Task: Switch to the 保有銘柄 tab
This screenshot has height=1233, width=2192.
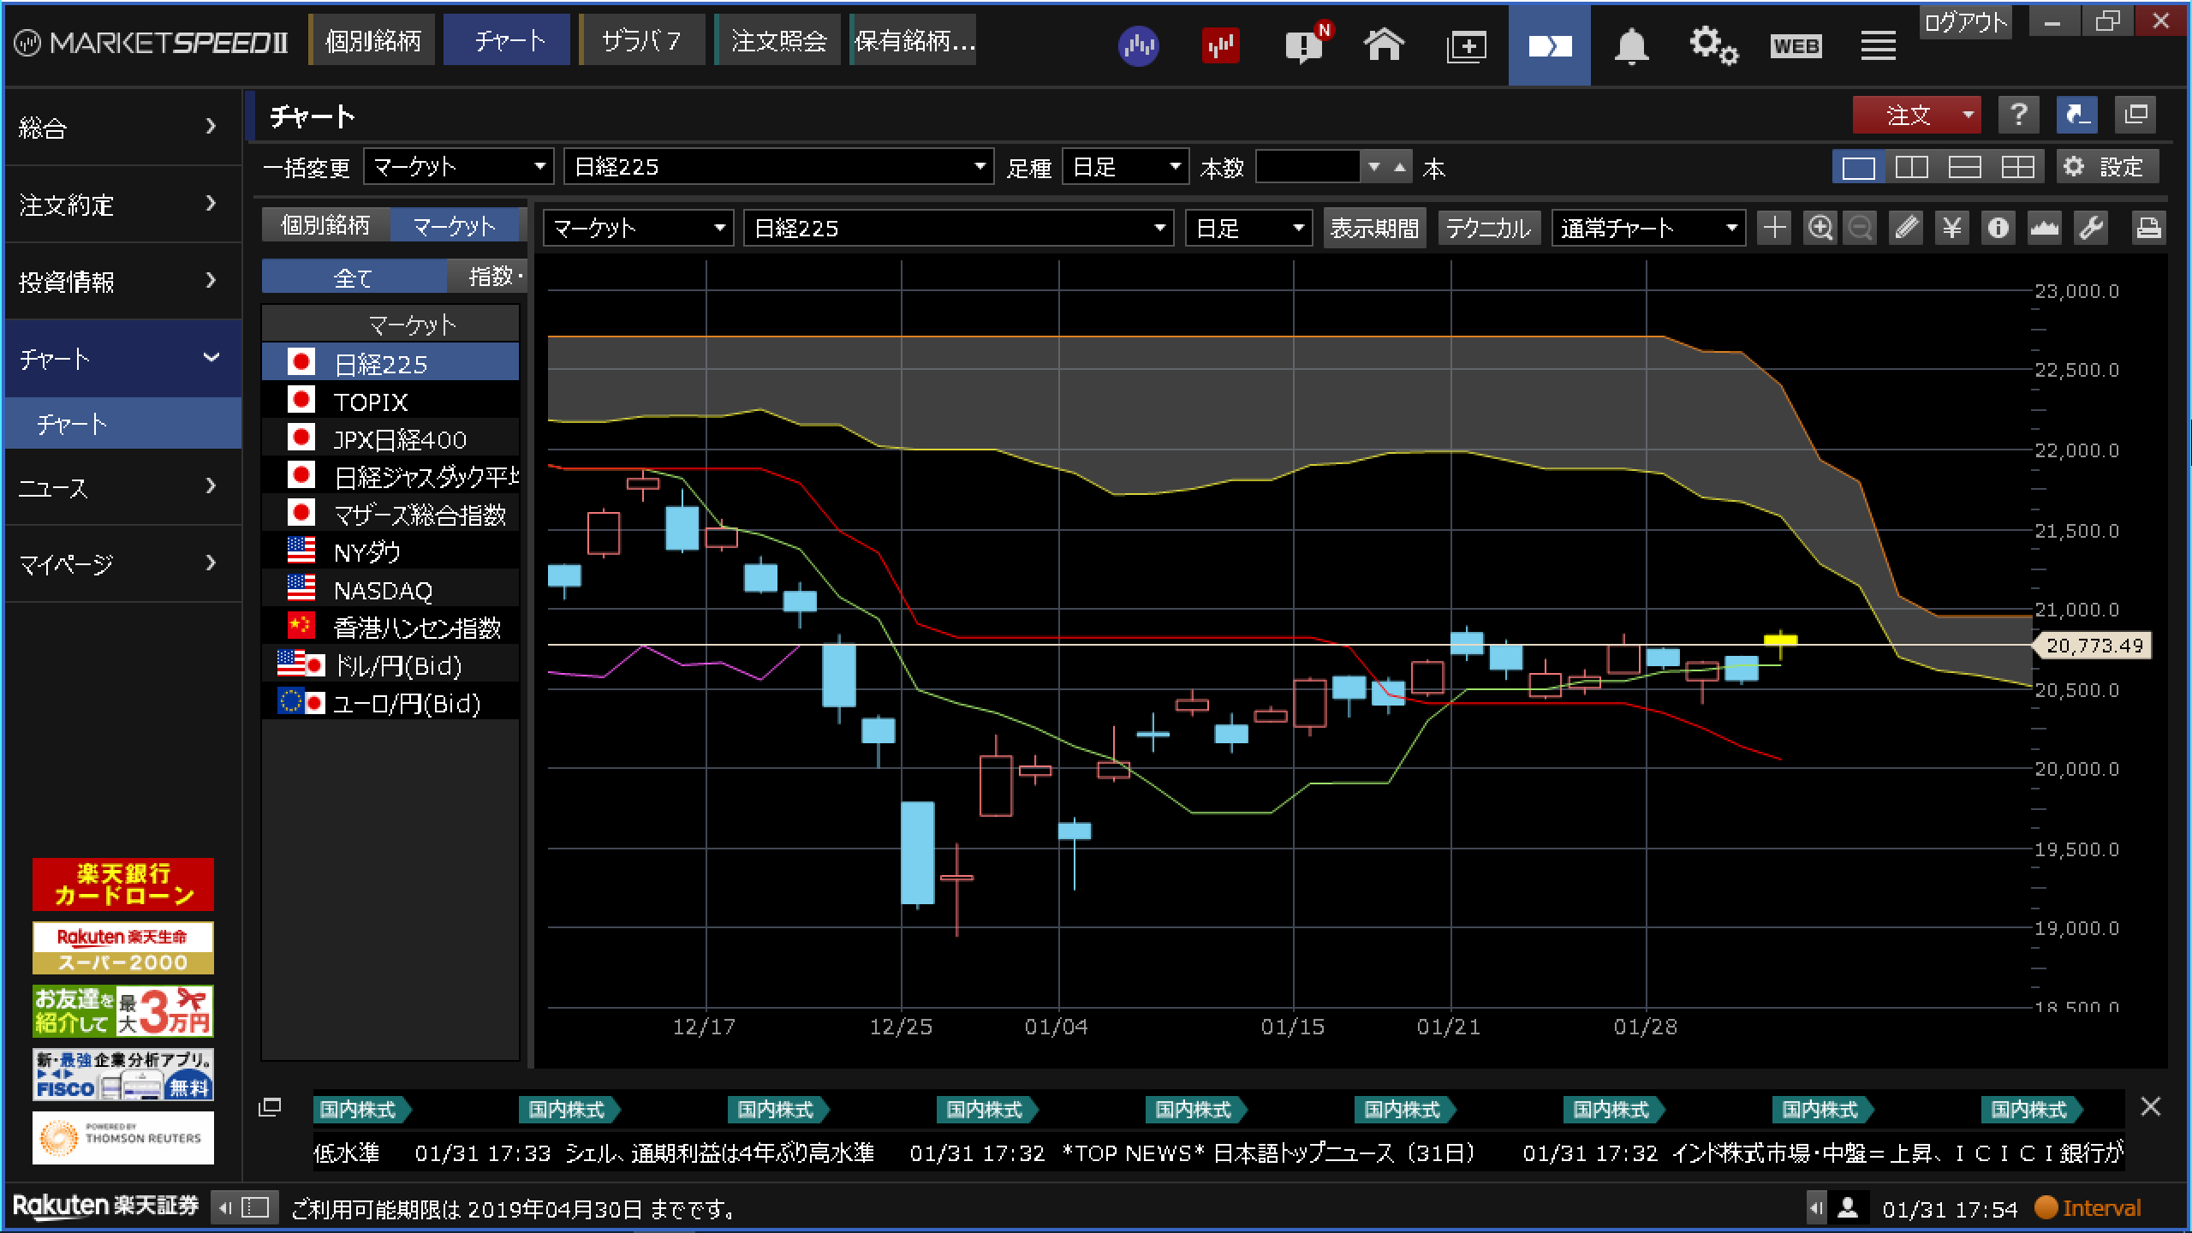Action: pyautogui.click(x=914, y=40)
